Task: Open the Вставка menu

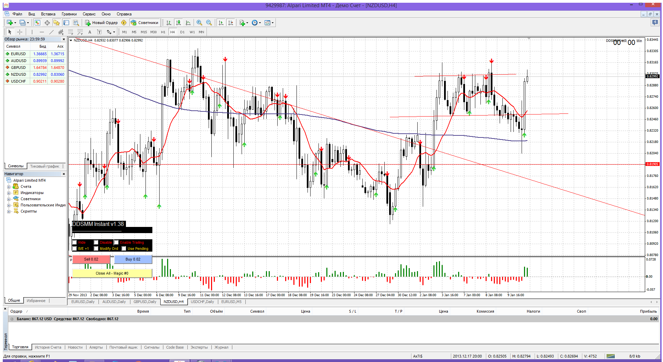Action: pyautogui.click(x=48, y=14)
